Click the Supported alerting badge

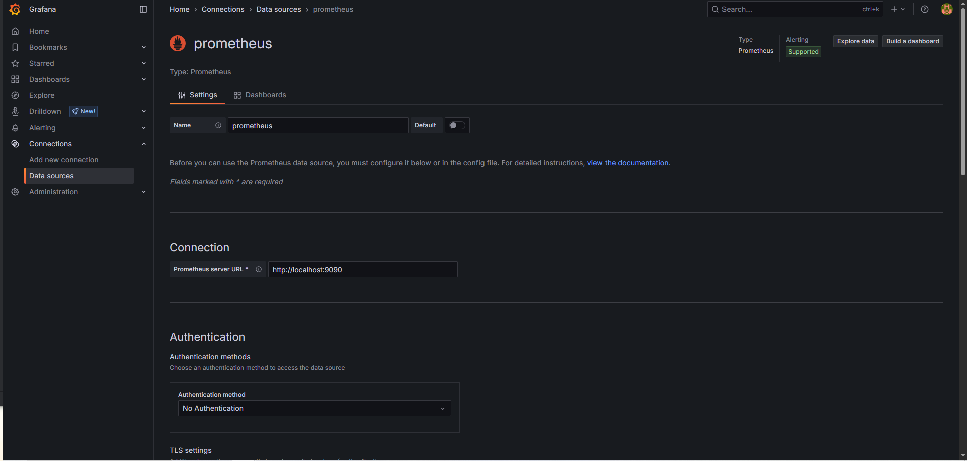click(x=803, y=52)
